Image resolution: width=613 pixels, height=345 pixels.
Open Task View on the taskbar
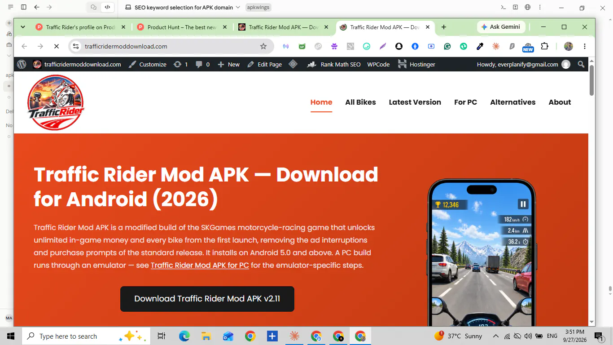162,336
